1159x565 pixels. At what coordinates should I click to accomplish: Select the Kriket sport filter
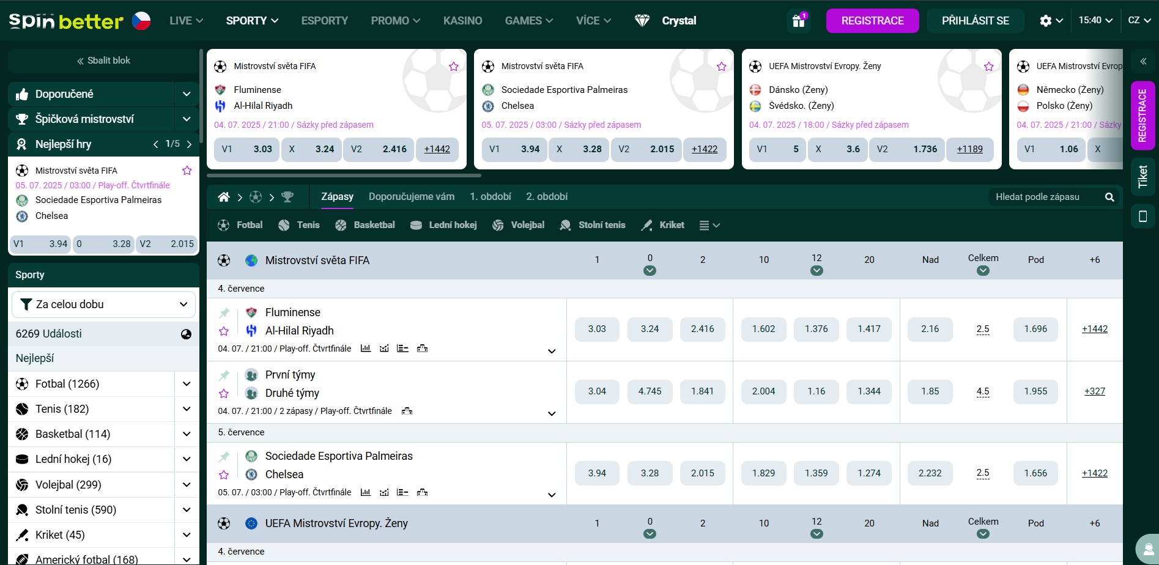pyautogui.click(x=662, y=225)
